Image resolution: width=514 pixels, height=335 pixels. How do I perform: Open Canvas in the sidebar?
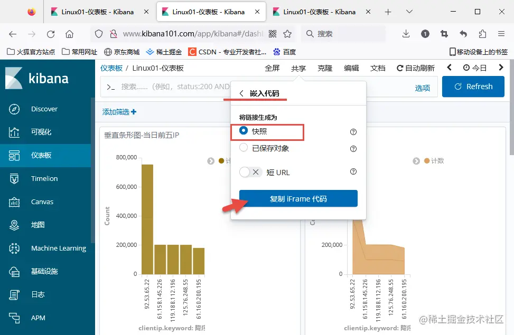click(x=42, y=202)
